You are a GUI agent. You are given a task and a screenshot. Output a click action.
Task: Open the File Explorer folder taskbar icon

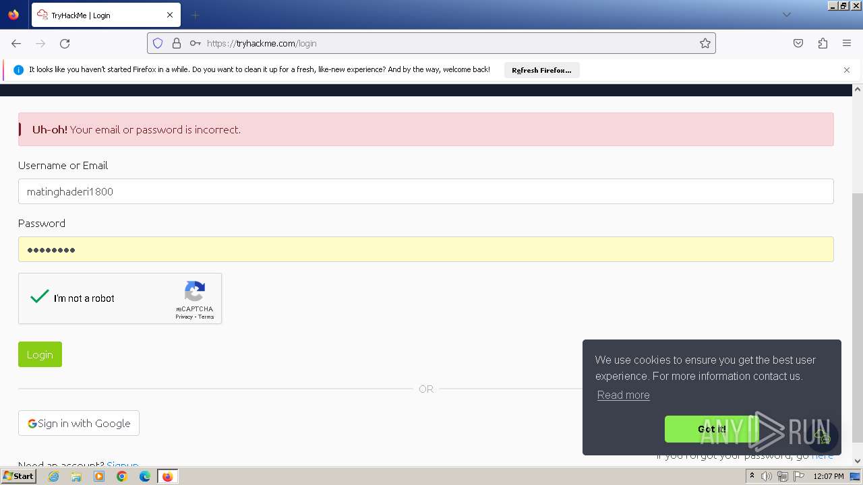(x=76, y=476)
